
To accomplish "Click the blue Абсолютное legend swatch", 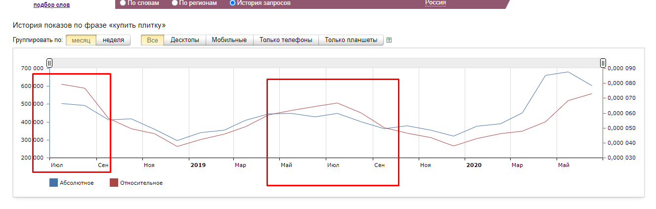I will click(x=53, y=183).
